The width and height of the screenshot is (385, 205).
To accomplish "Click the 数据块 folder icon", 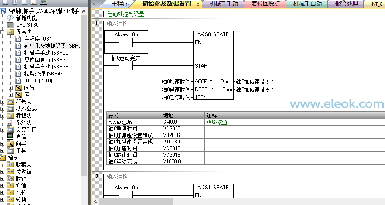I will tap(10, 116).
